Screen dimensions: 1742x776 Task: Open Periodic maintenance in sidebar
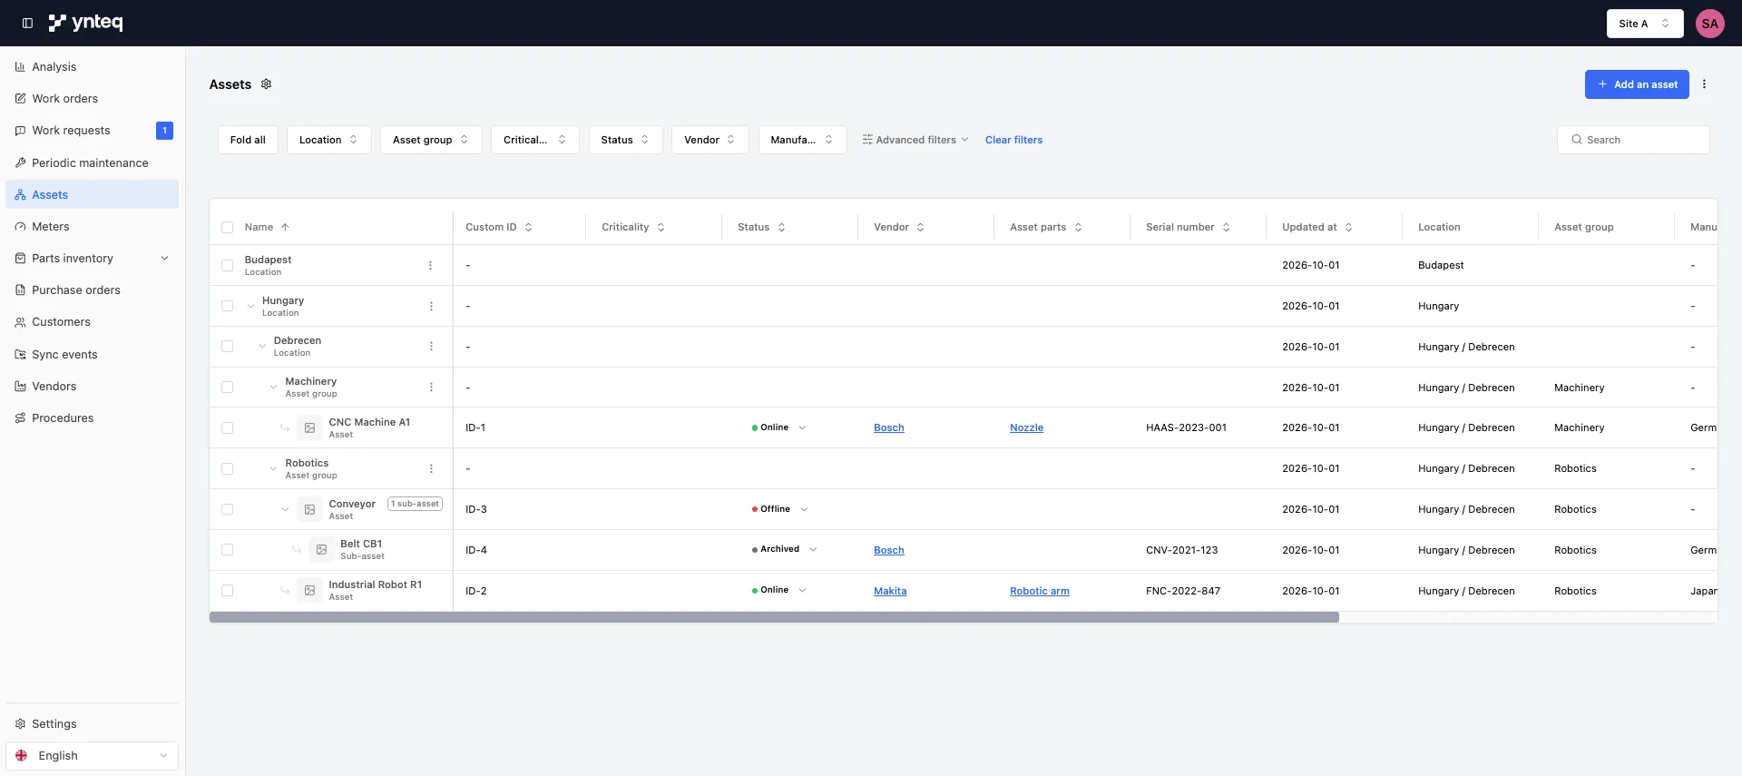pyautogui.click(x=92, y=163)
